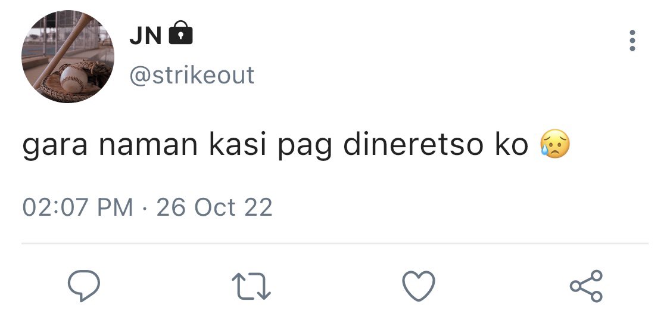Click the 26 Oct 22 date
Screen dimensions: 670x326
tap(214, 207)
